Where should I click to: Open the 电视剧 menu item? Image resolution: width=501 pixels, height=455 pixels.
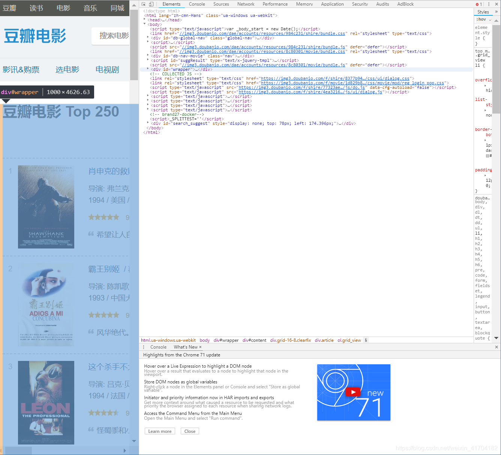tap(107, 69)
